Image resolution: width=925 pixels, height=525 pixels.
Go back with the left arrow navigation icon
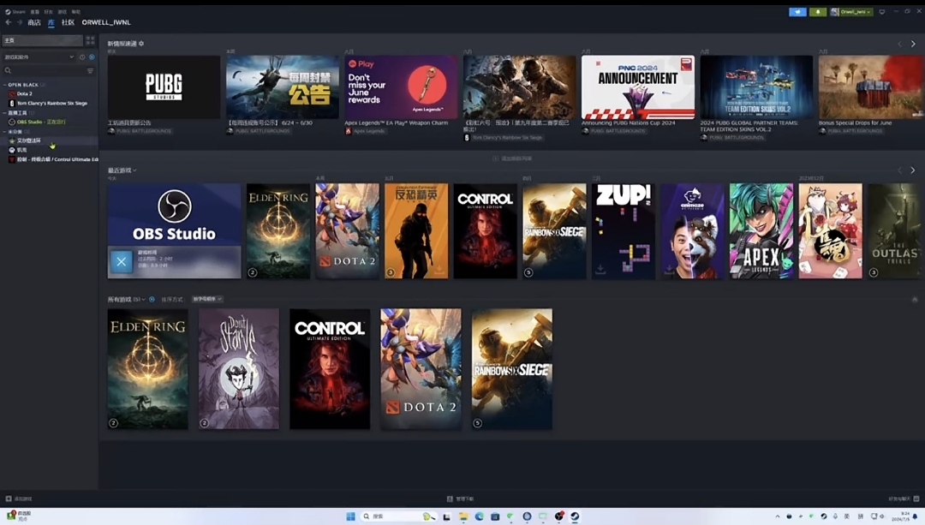click(x=9, y=22)
